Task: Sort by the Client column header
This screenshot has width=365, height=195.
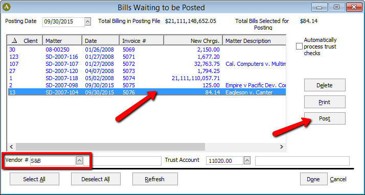Action: coord(25,41)
